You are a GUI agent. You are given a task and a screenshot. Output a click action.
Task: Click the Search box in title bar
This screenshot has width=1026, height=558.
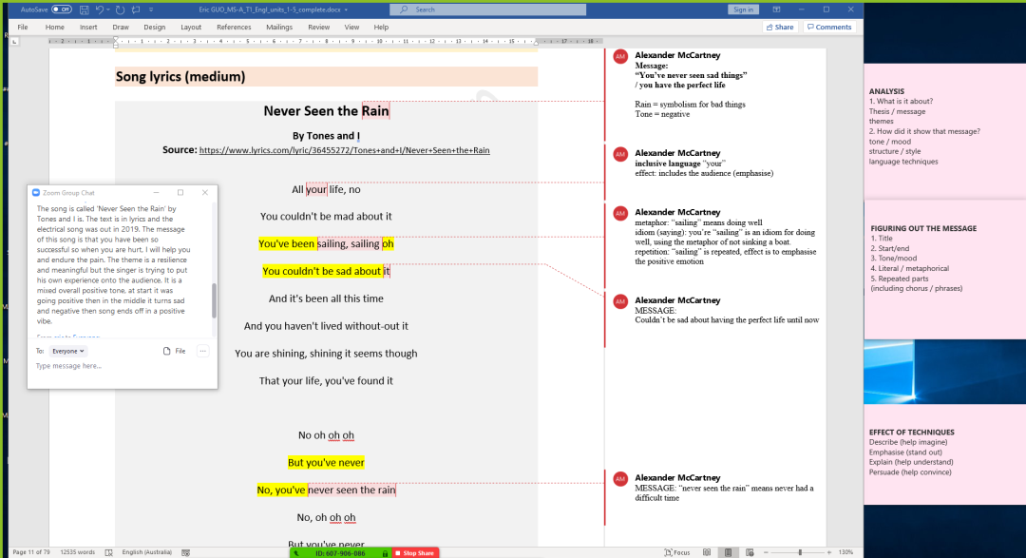487,10
